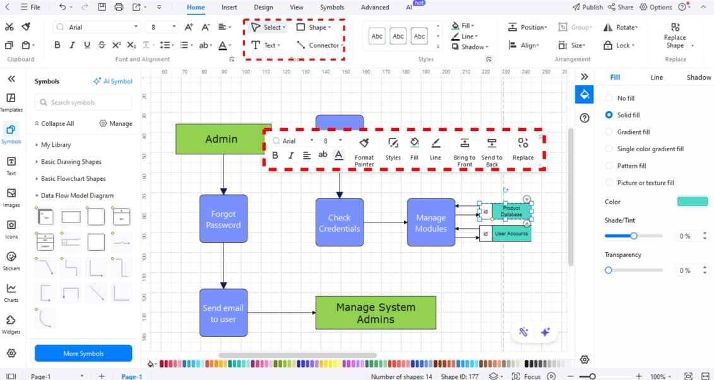
Task: Open the Text sidebar panel
Action: [11, 166]
